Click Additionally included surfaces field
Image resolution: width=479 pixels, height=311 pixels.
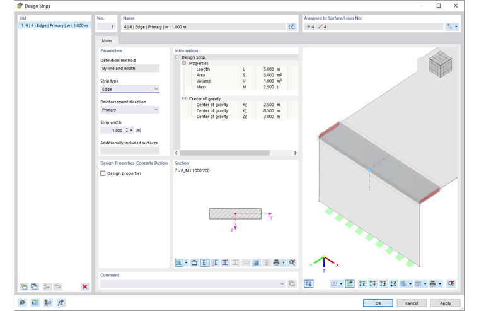(x=130, y=151)
